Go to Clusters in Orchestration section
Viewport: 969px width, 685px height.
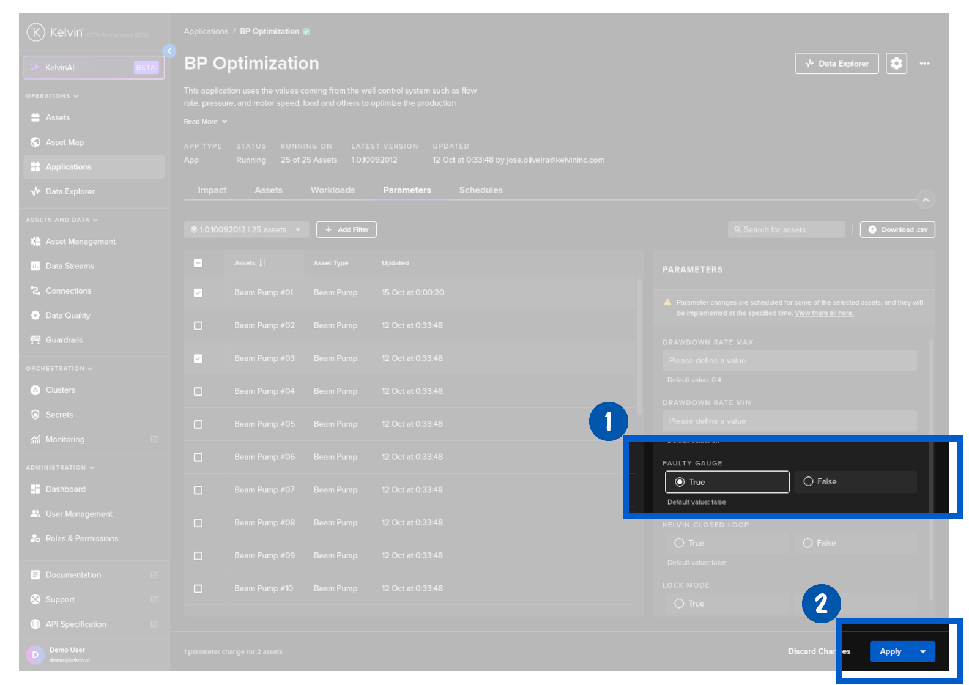(60, 390)
